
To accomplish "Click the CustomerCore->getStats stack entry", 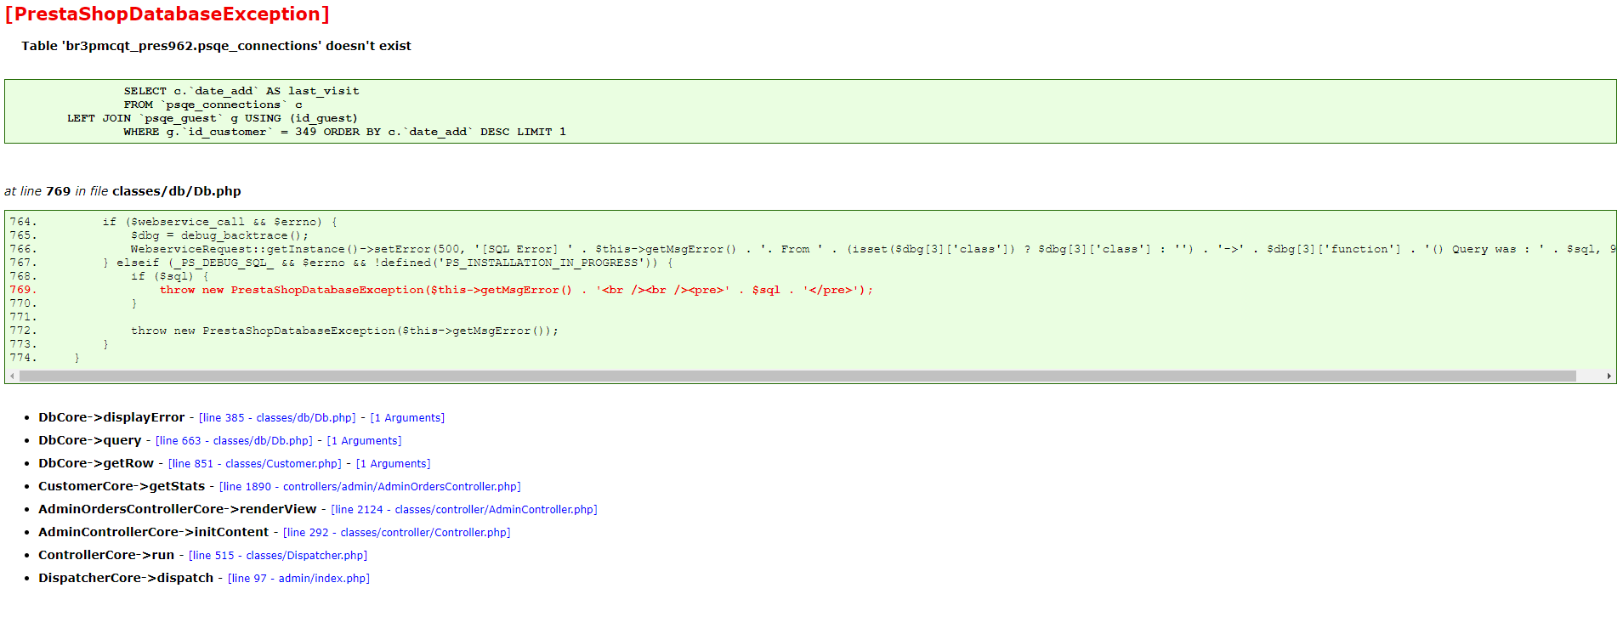I will coord(122,487).
